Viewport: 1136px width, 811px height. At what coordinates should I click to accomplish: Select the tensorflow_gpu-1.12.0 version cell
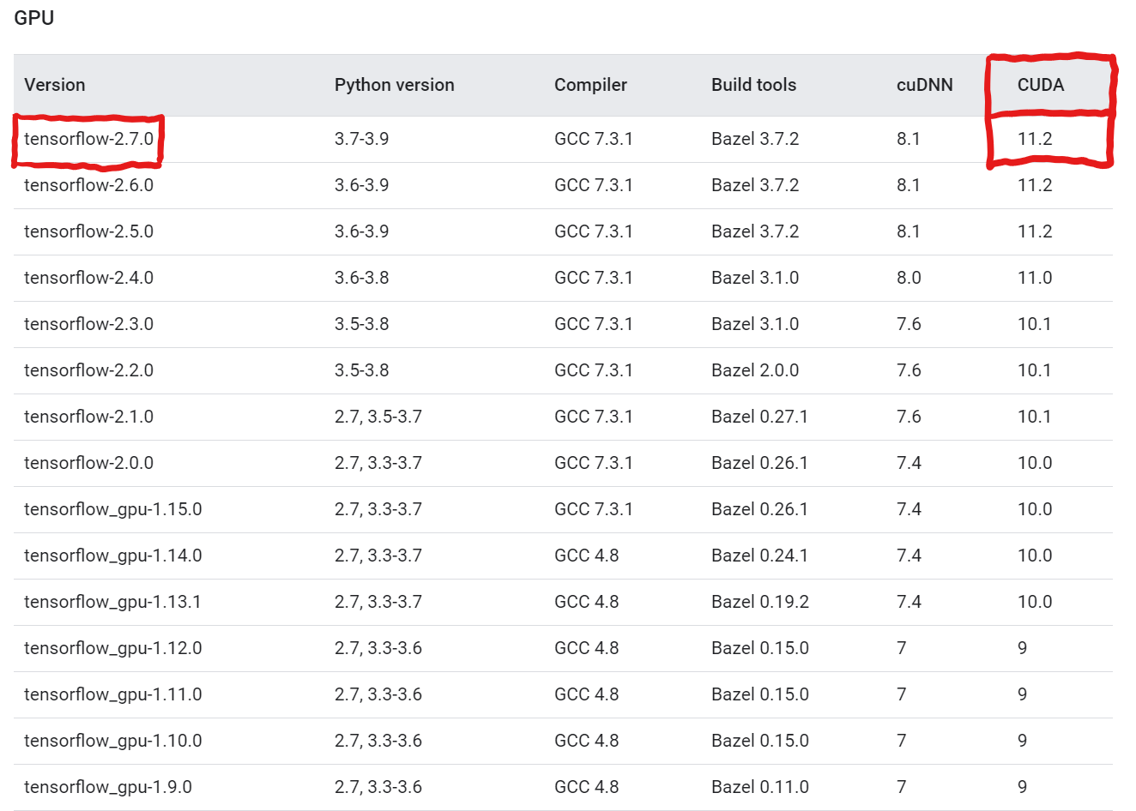(113, 648)
